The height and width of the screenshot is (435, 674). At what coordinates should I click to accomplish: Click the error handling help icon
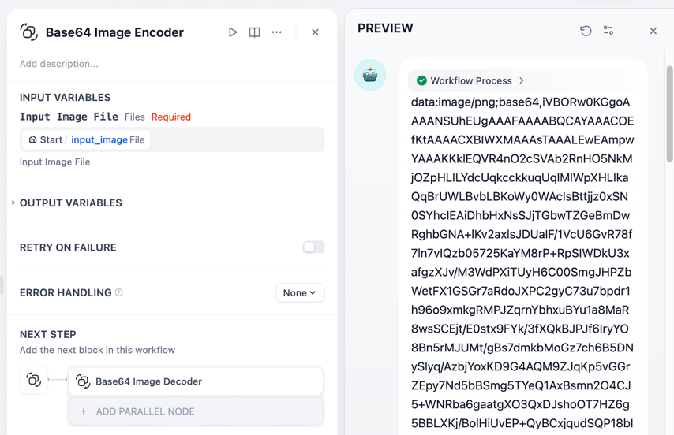pos(119,292)
